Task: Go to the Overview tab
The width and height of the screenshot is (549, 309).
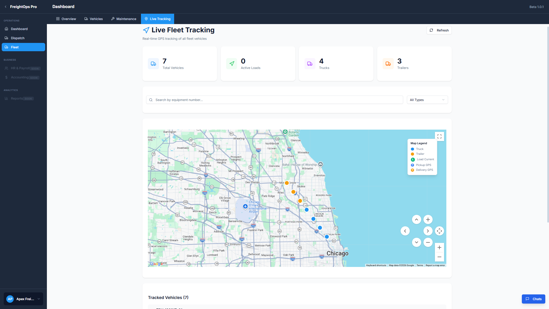Action: (66, 19)
